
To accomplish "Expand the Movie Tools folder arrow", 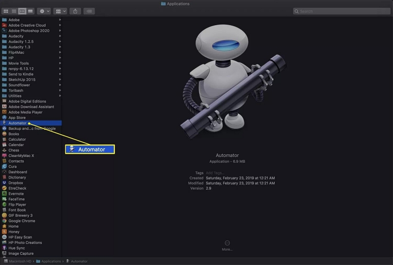I will 60,63.
